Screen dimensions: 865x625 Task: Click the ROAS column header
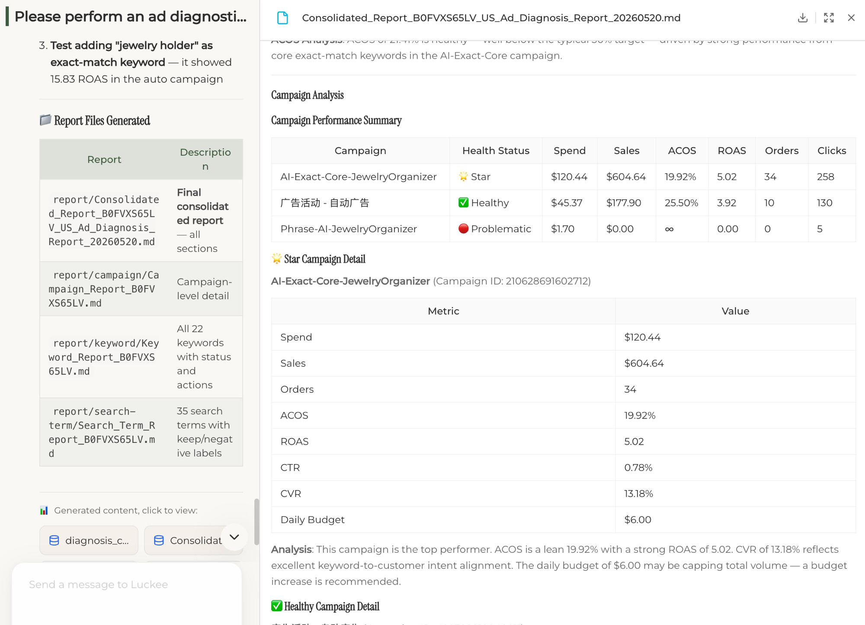tap(732, 151)
